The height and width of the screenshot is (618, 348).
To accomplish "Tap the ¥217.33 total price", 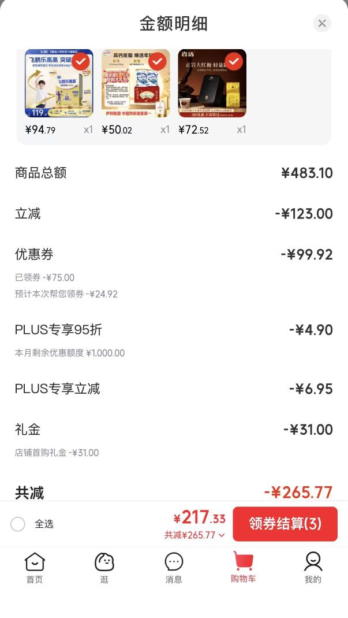I will click(x=200, y=517).
